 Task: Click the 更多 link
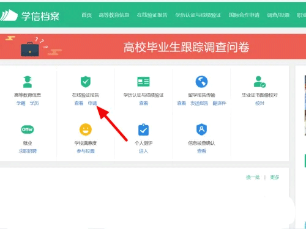coord(275,177)
